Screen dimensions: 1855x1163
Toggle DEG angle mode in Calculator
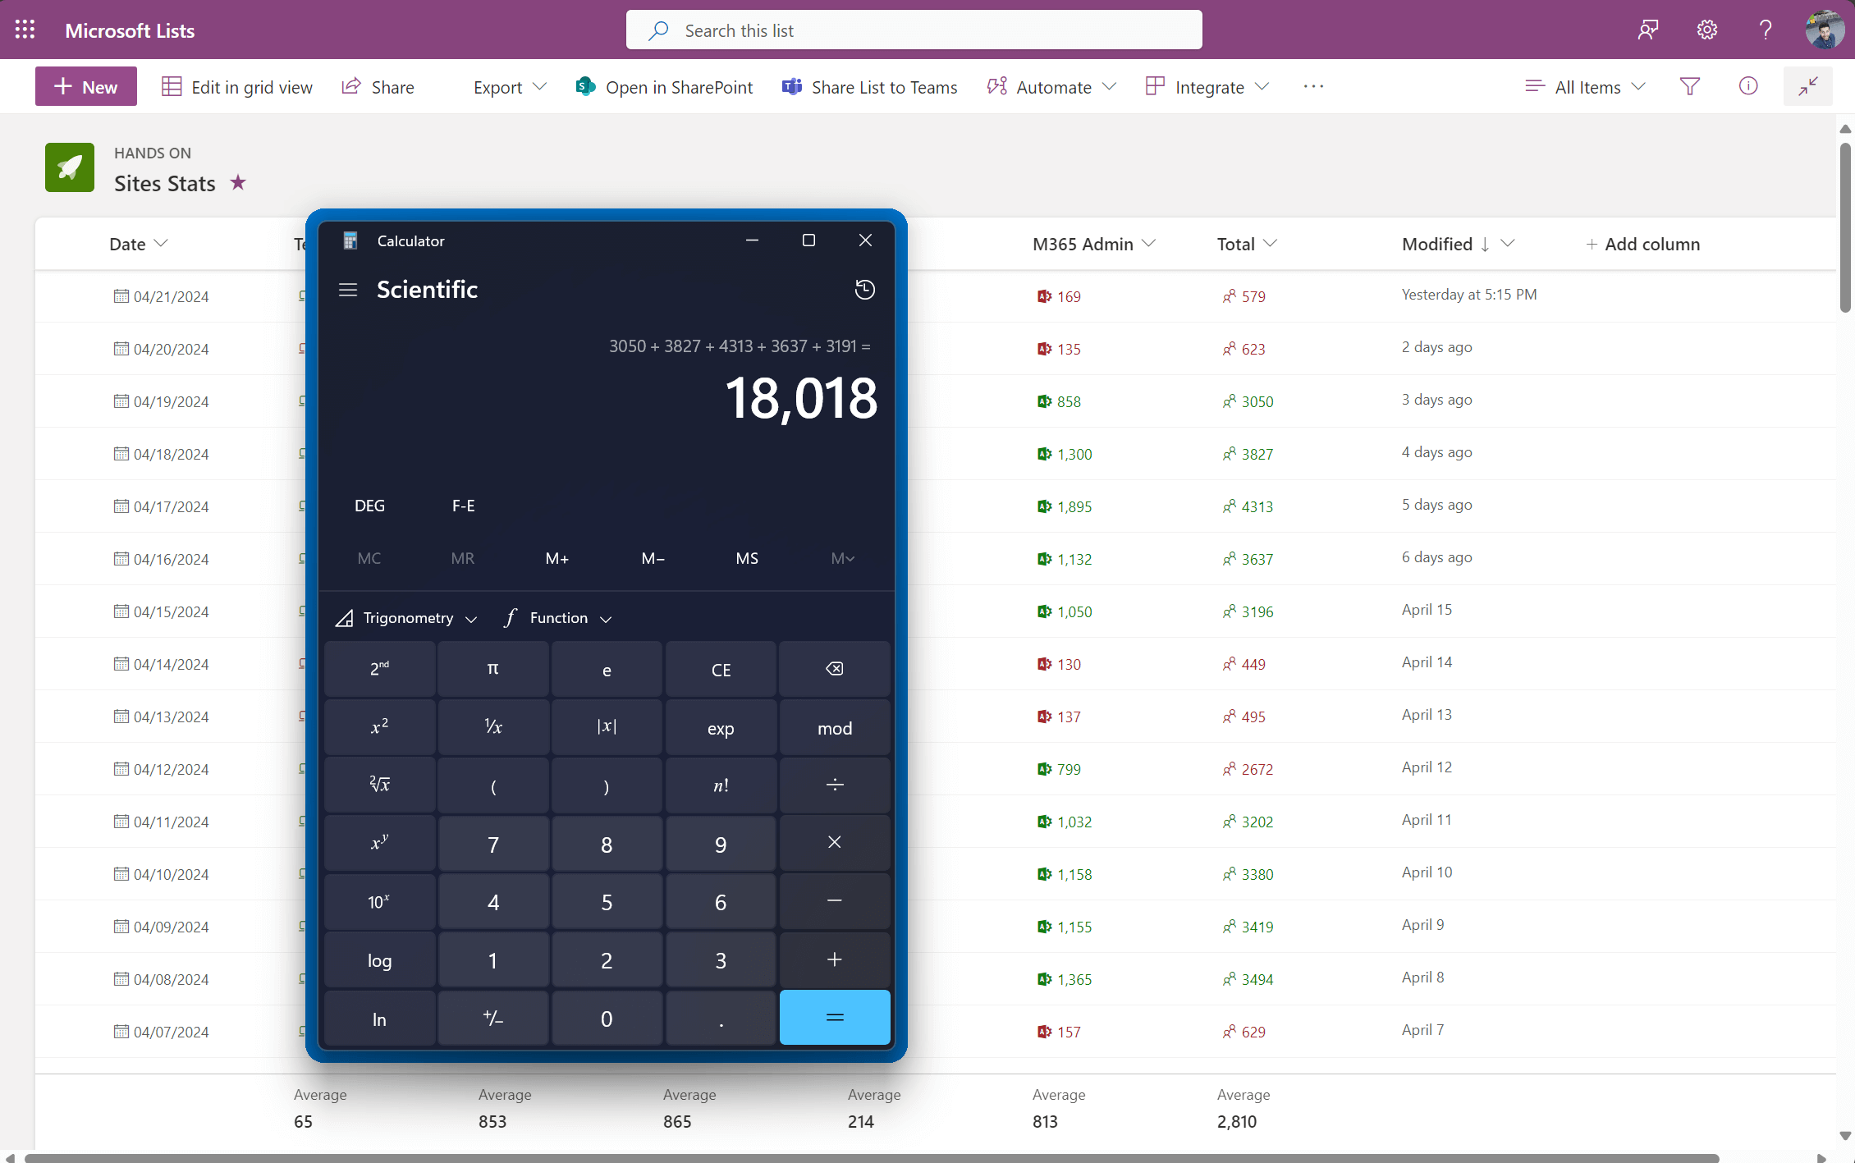click(369, 505)
